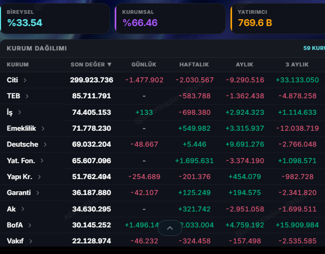Screen dimensions: 325x254
Task: Expand Yapı Kr. row chevron
Action: point(39,177)
